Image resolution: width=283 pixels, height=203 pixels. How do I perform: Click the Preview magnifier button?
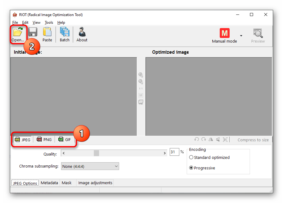point(258,36)
